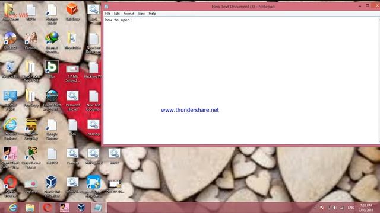The width and height of the screenshot is (380, 213).
Task: Open File Explorer from the taskbar
Action: pos(30,208)
